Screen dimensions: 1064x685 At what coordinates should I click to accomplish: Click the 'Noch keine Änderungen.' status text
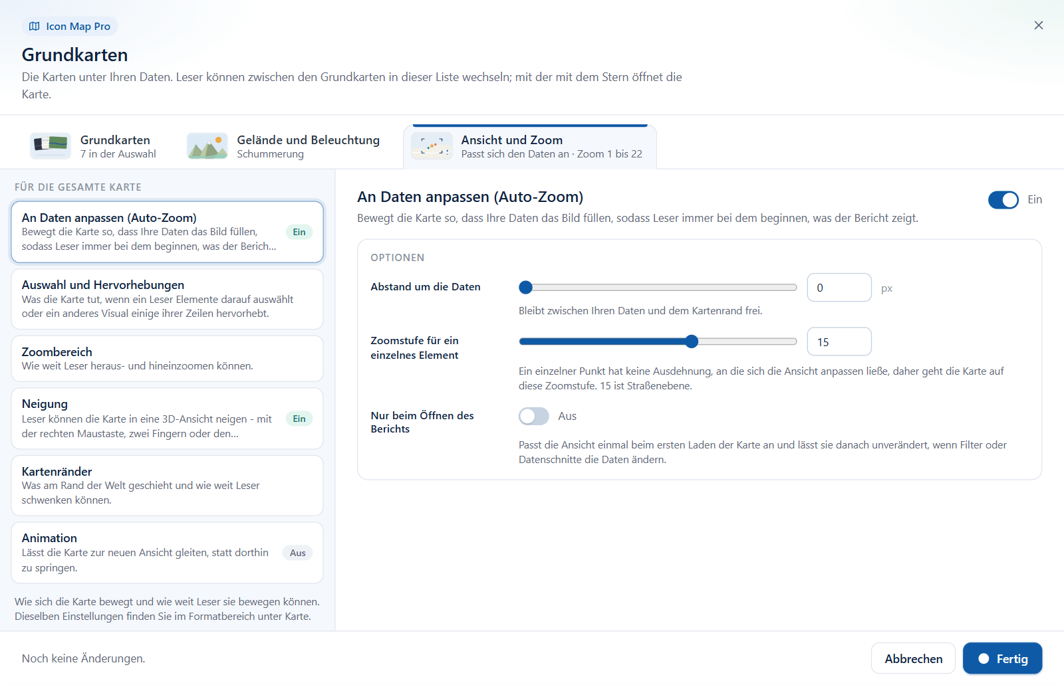pos(84,658)
